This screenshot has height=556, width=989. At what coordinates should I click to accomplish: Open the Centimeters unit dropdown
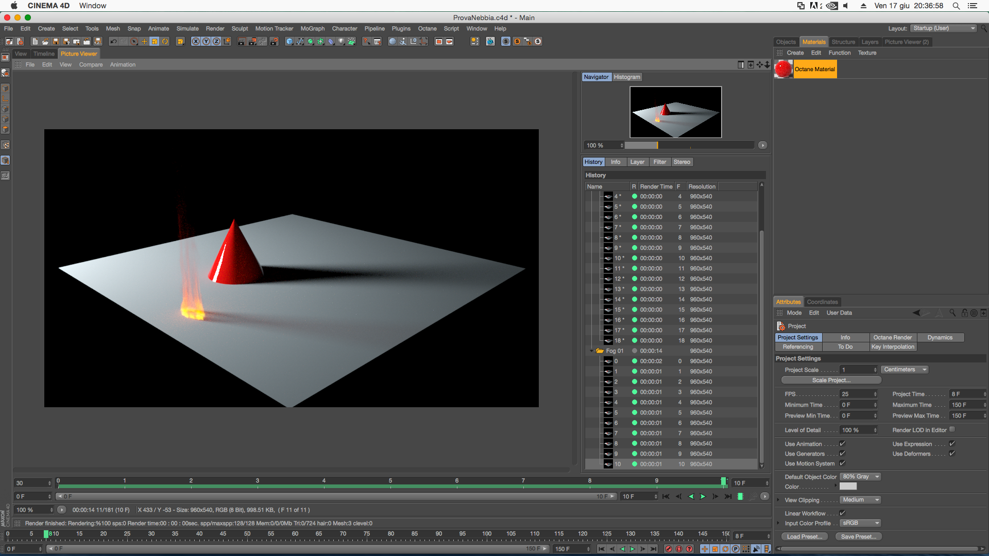click(905, 370)
